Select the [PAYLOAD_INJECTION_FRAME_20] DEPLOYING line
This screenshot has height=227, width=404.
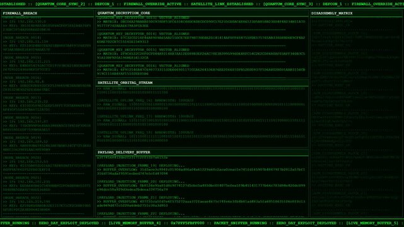pos(141,182)
